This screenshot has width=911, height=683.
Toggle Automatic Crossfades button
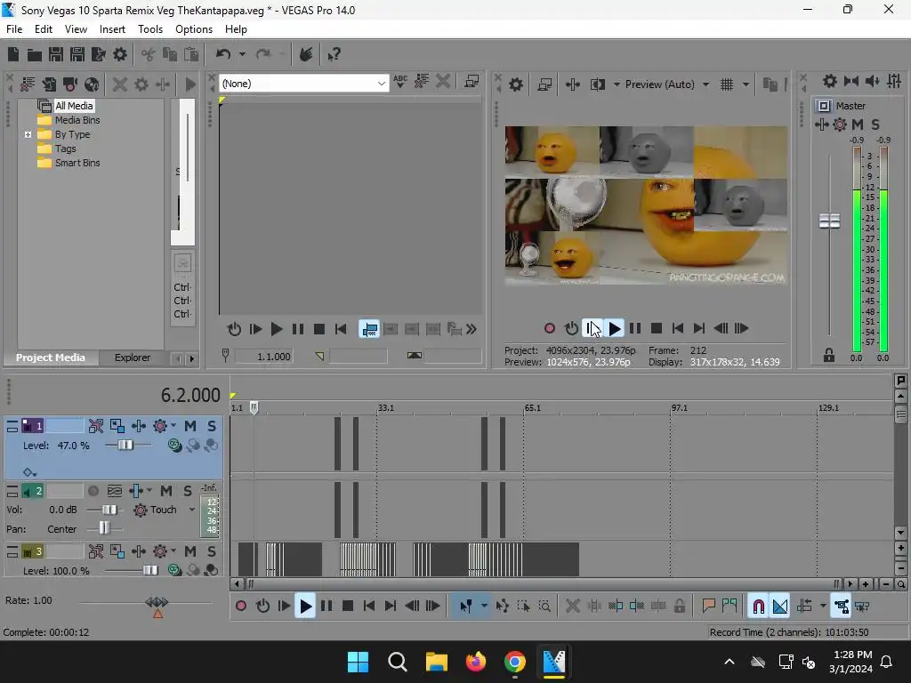pos(779,607)
